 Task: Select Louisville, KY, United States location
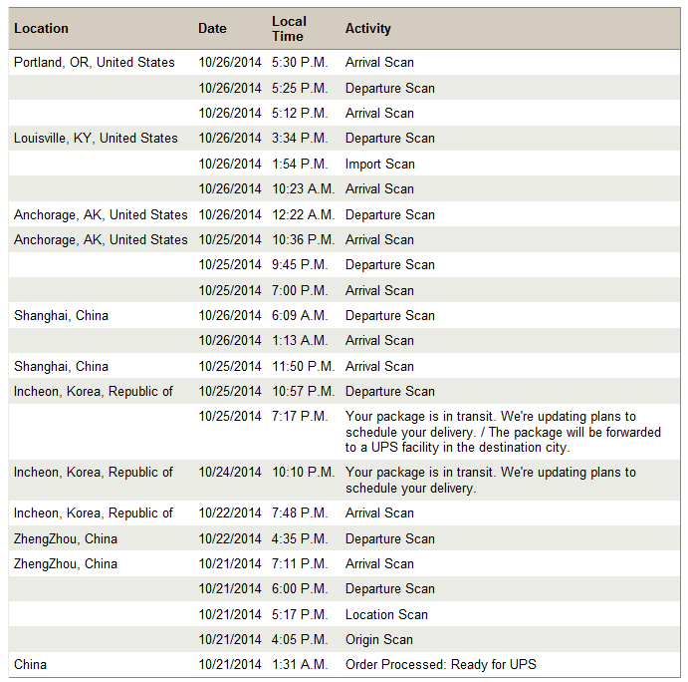[96, 138]
